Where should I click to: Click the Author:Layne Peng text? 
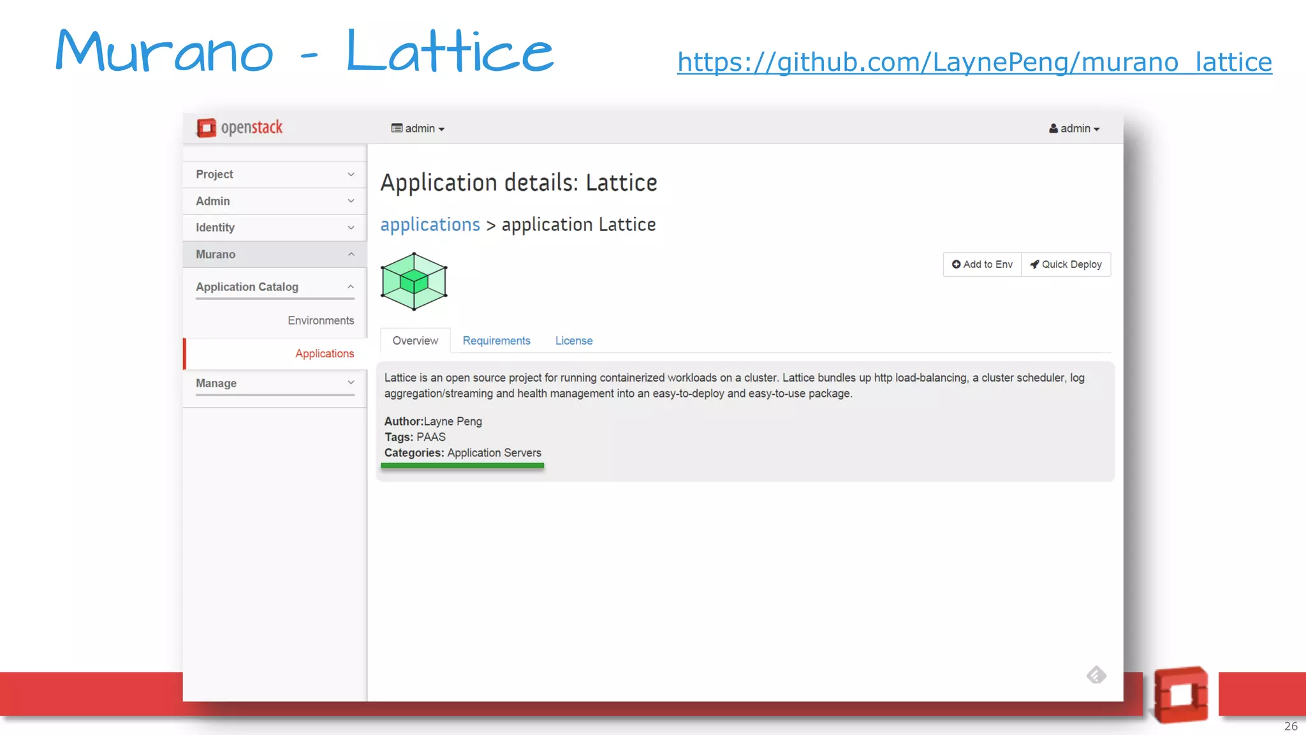click(x=433, y=422)
